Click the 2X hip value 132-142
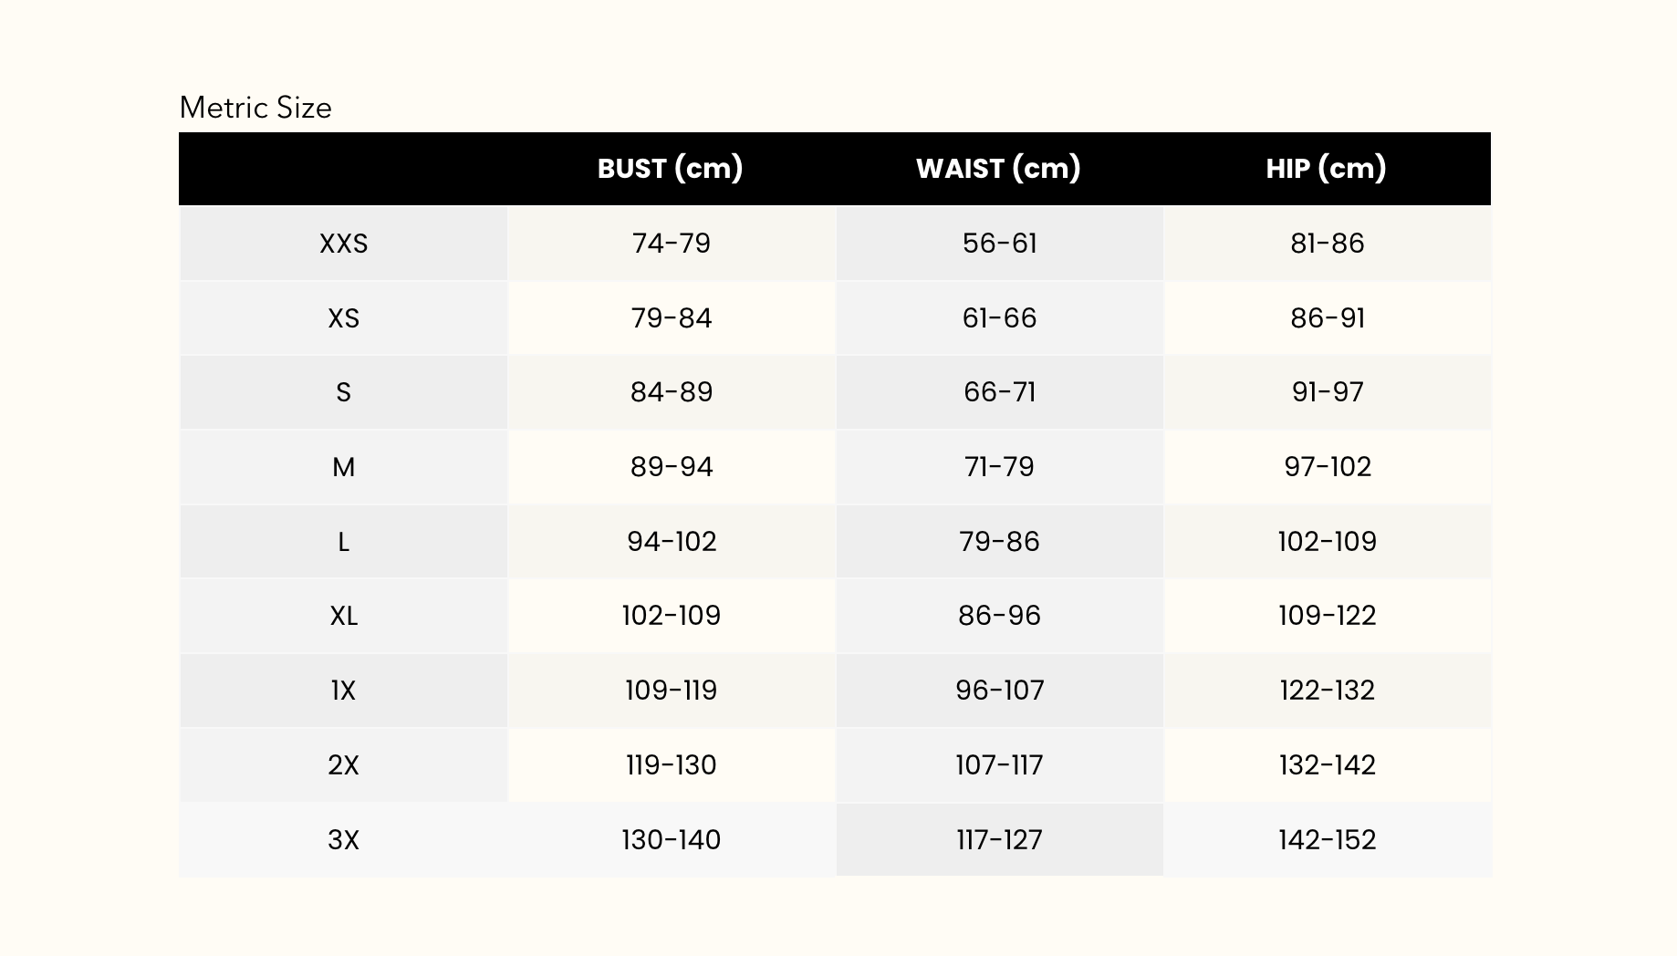This screenshot has width=1677, height=956. [1328, 764]
